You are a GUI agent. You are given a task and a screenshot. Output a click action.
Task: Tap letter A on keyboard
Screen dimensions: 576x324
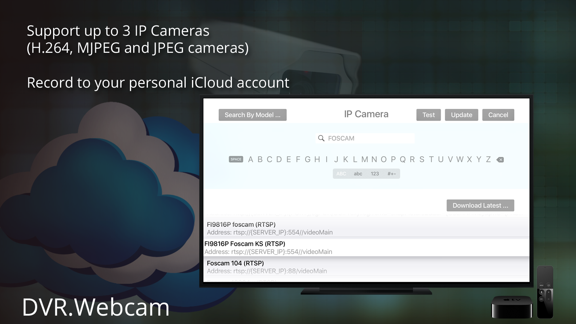250,159
